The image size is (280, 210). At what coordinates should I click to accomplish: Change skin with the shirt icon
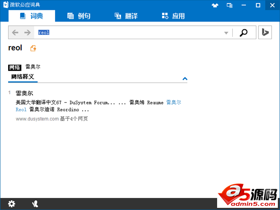click(x=215, y=5)
